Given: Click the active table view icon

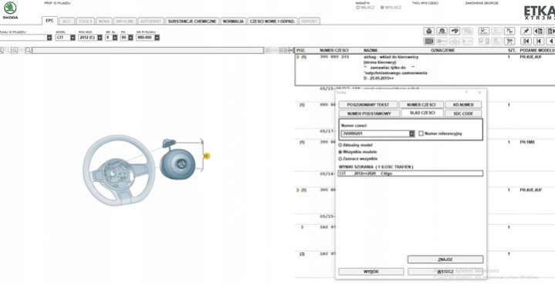Looking at the screenshot, I should [x=429, y=42].
